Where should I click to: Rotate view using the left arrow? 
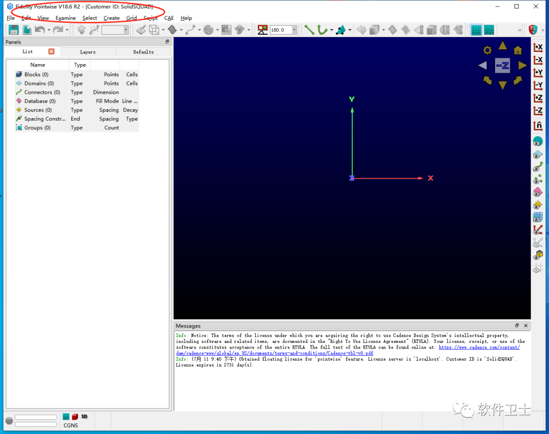click(482, 65)
